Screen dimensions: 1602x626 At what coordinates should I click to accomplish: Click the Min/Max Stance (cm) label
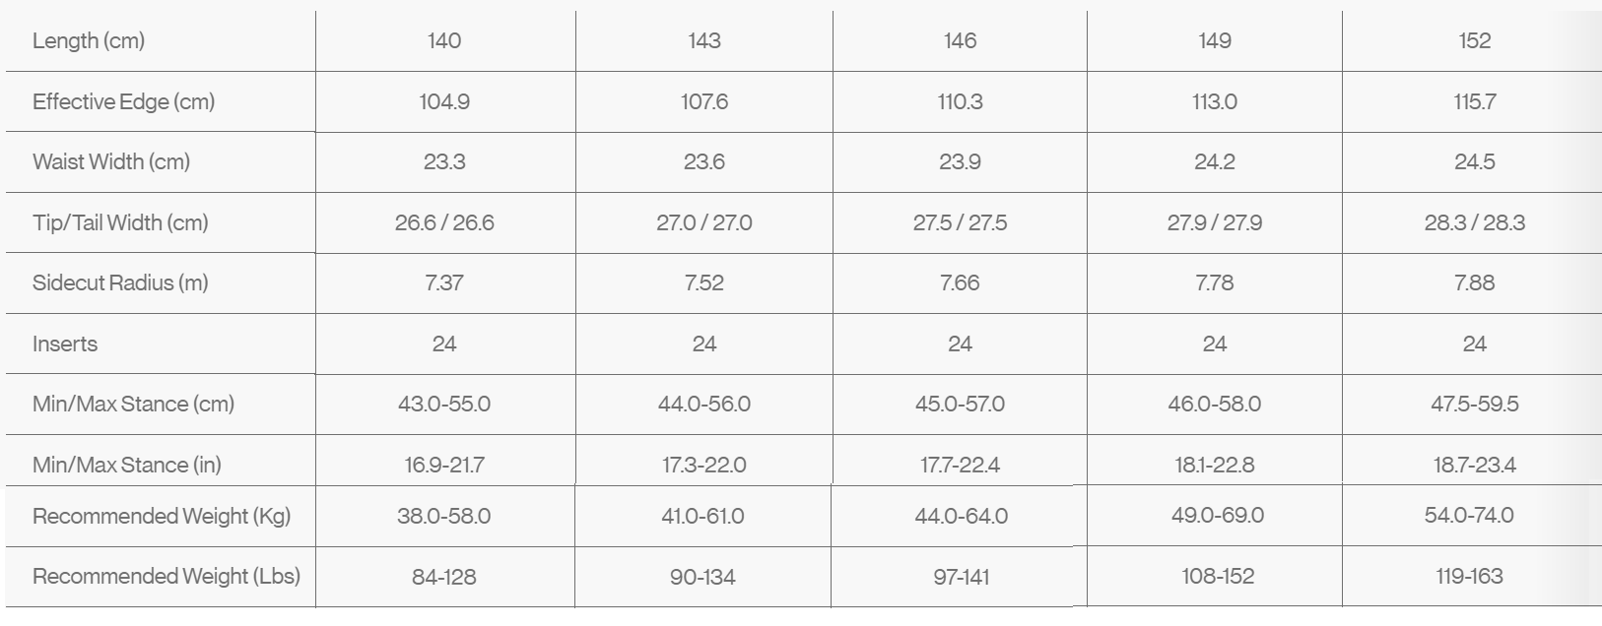click(133, 404)
